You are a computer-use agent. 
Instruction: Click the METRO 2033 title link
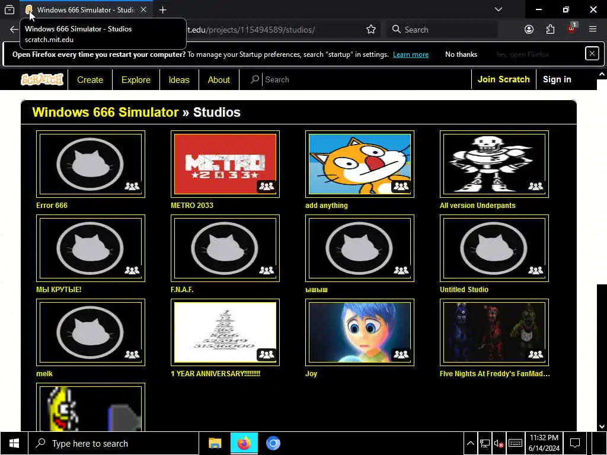pyautogui.click(x=192, y=206)
